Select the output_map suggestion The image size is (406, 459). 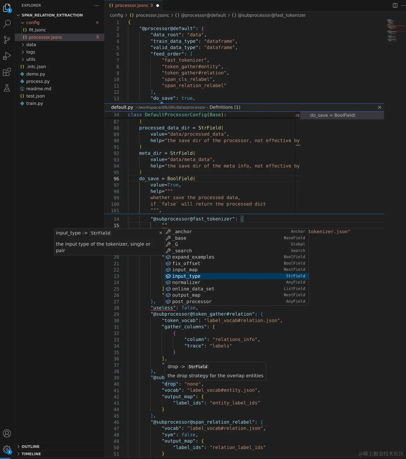tap(237, 295)
